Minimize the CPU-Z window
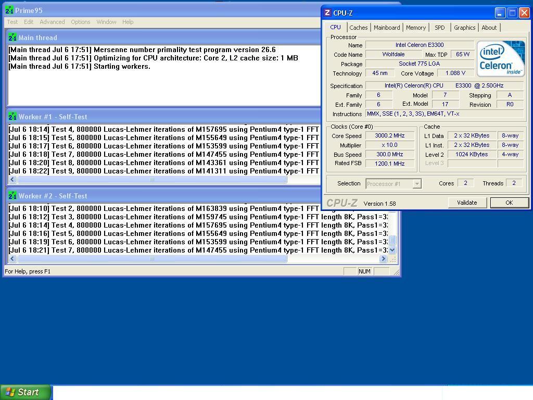Image resolution: width=533 pixels, height=400 pixels. (500, 13)
